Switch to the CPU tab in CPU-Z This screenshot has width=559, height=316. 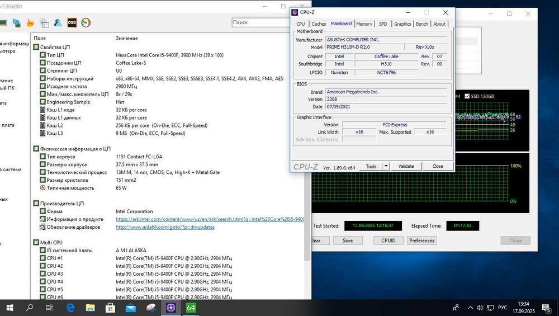click(x=301, y=24)
